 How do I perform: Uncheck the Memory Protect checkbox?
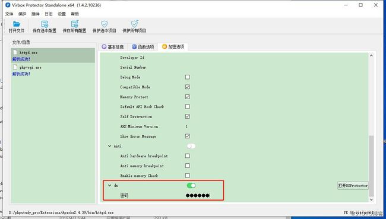(187, 97)
